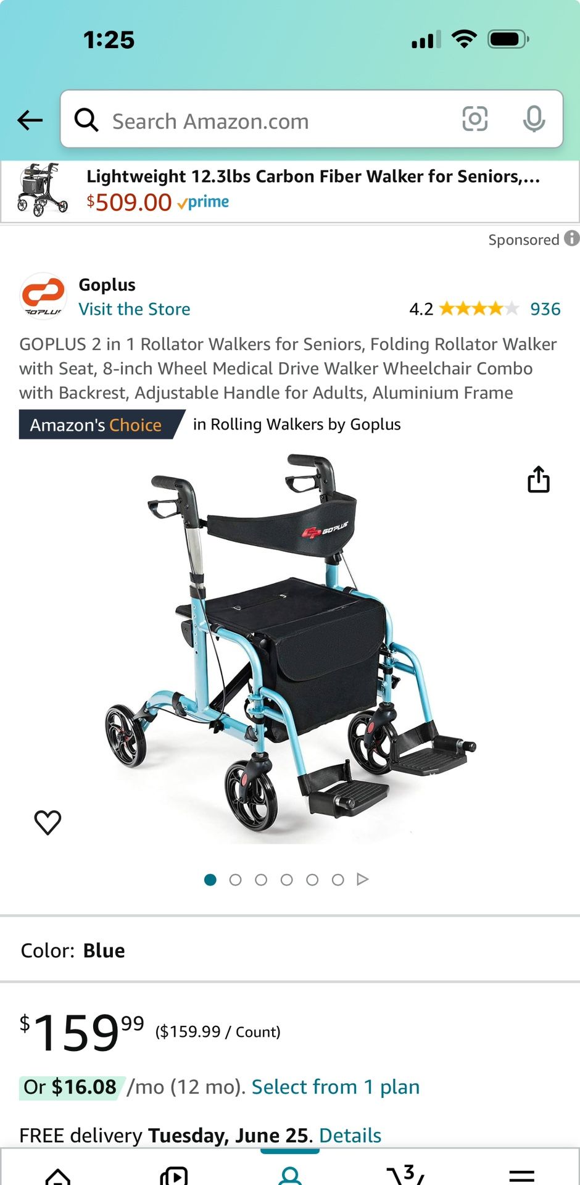Open the 936 ratings count
The image size is (580, 1185).
coord(545,309)
